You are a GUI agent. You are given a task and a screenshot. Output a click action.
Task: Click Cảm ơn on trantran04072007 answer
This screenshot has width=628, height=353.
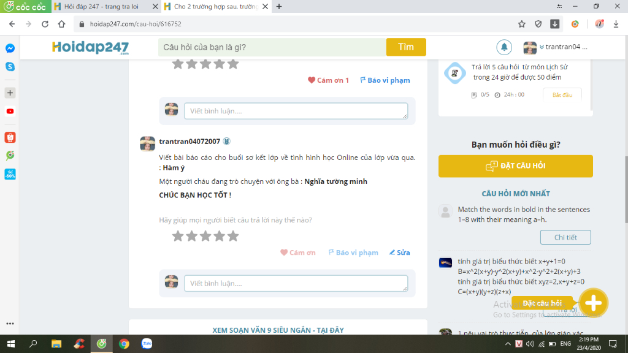coord(297,252)
